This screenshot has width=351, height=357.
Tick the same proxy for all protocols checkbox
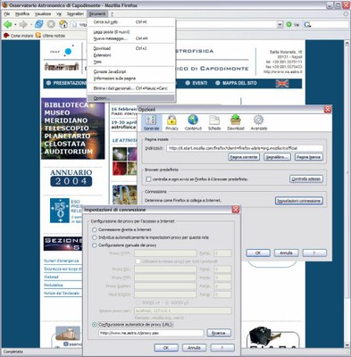(x=138, y=262)
